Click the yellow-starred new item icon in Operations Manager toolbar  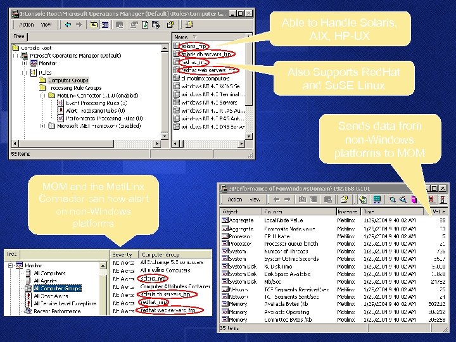[x=189, y=25]
